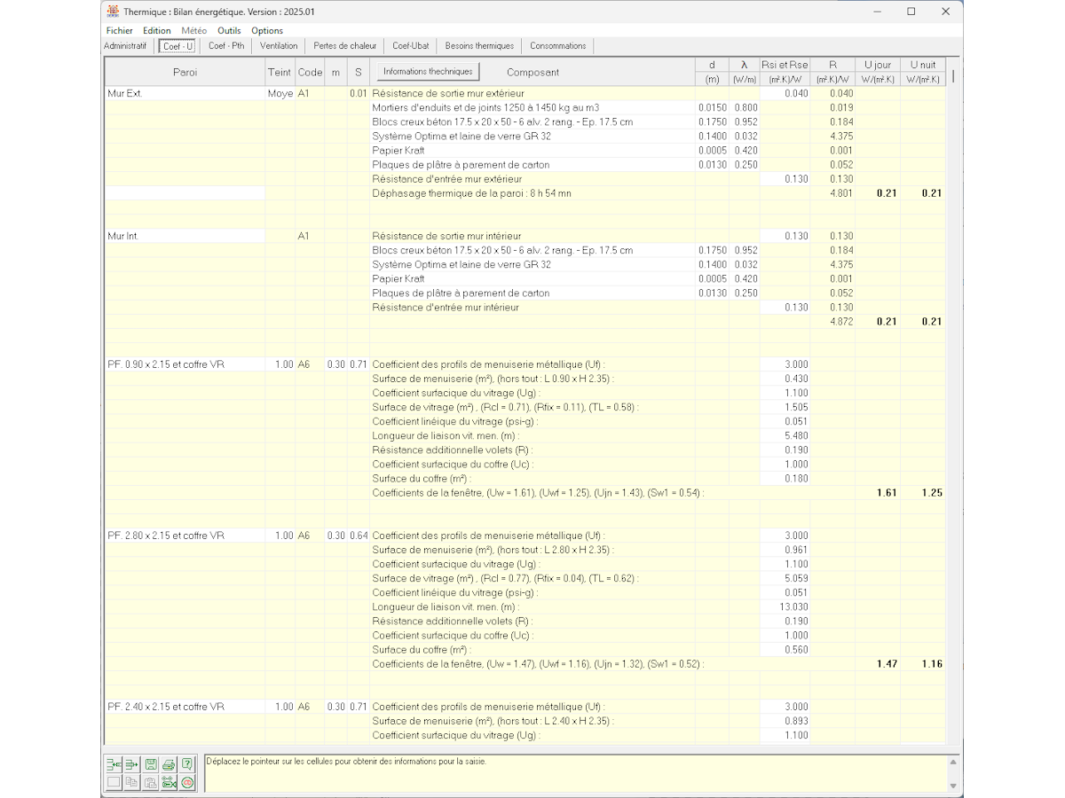Open the Fichier menu
Image resolution: width=1065 pixels, height=798 pixels.
pyautogui.click(x=119, y=30)
